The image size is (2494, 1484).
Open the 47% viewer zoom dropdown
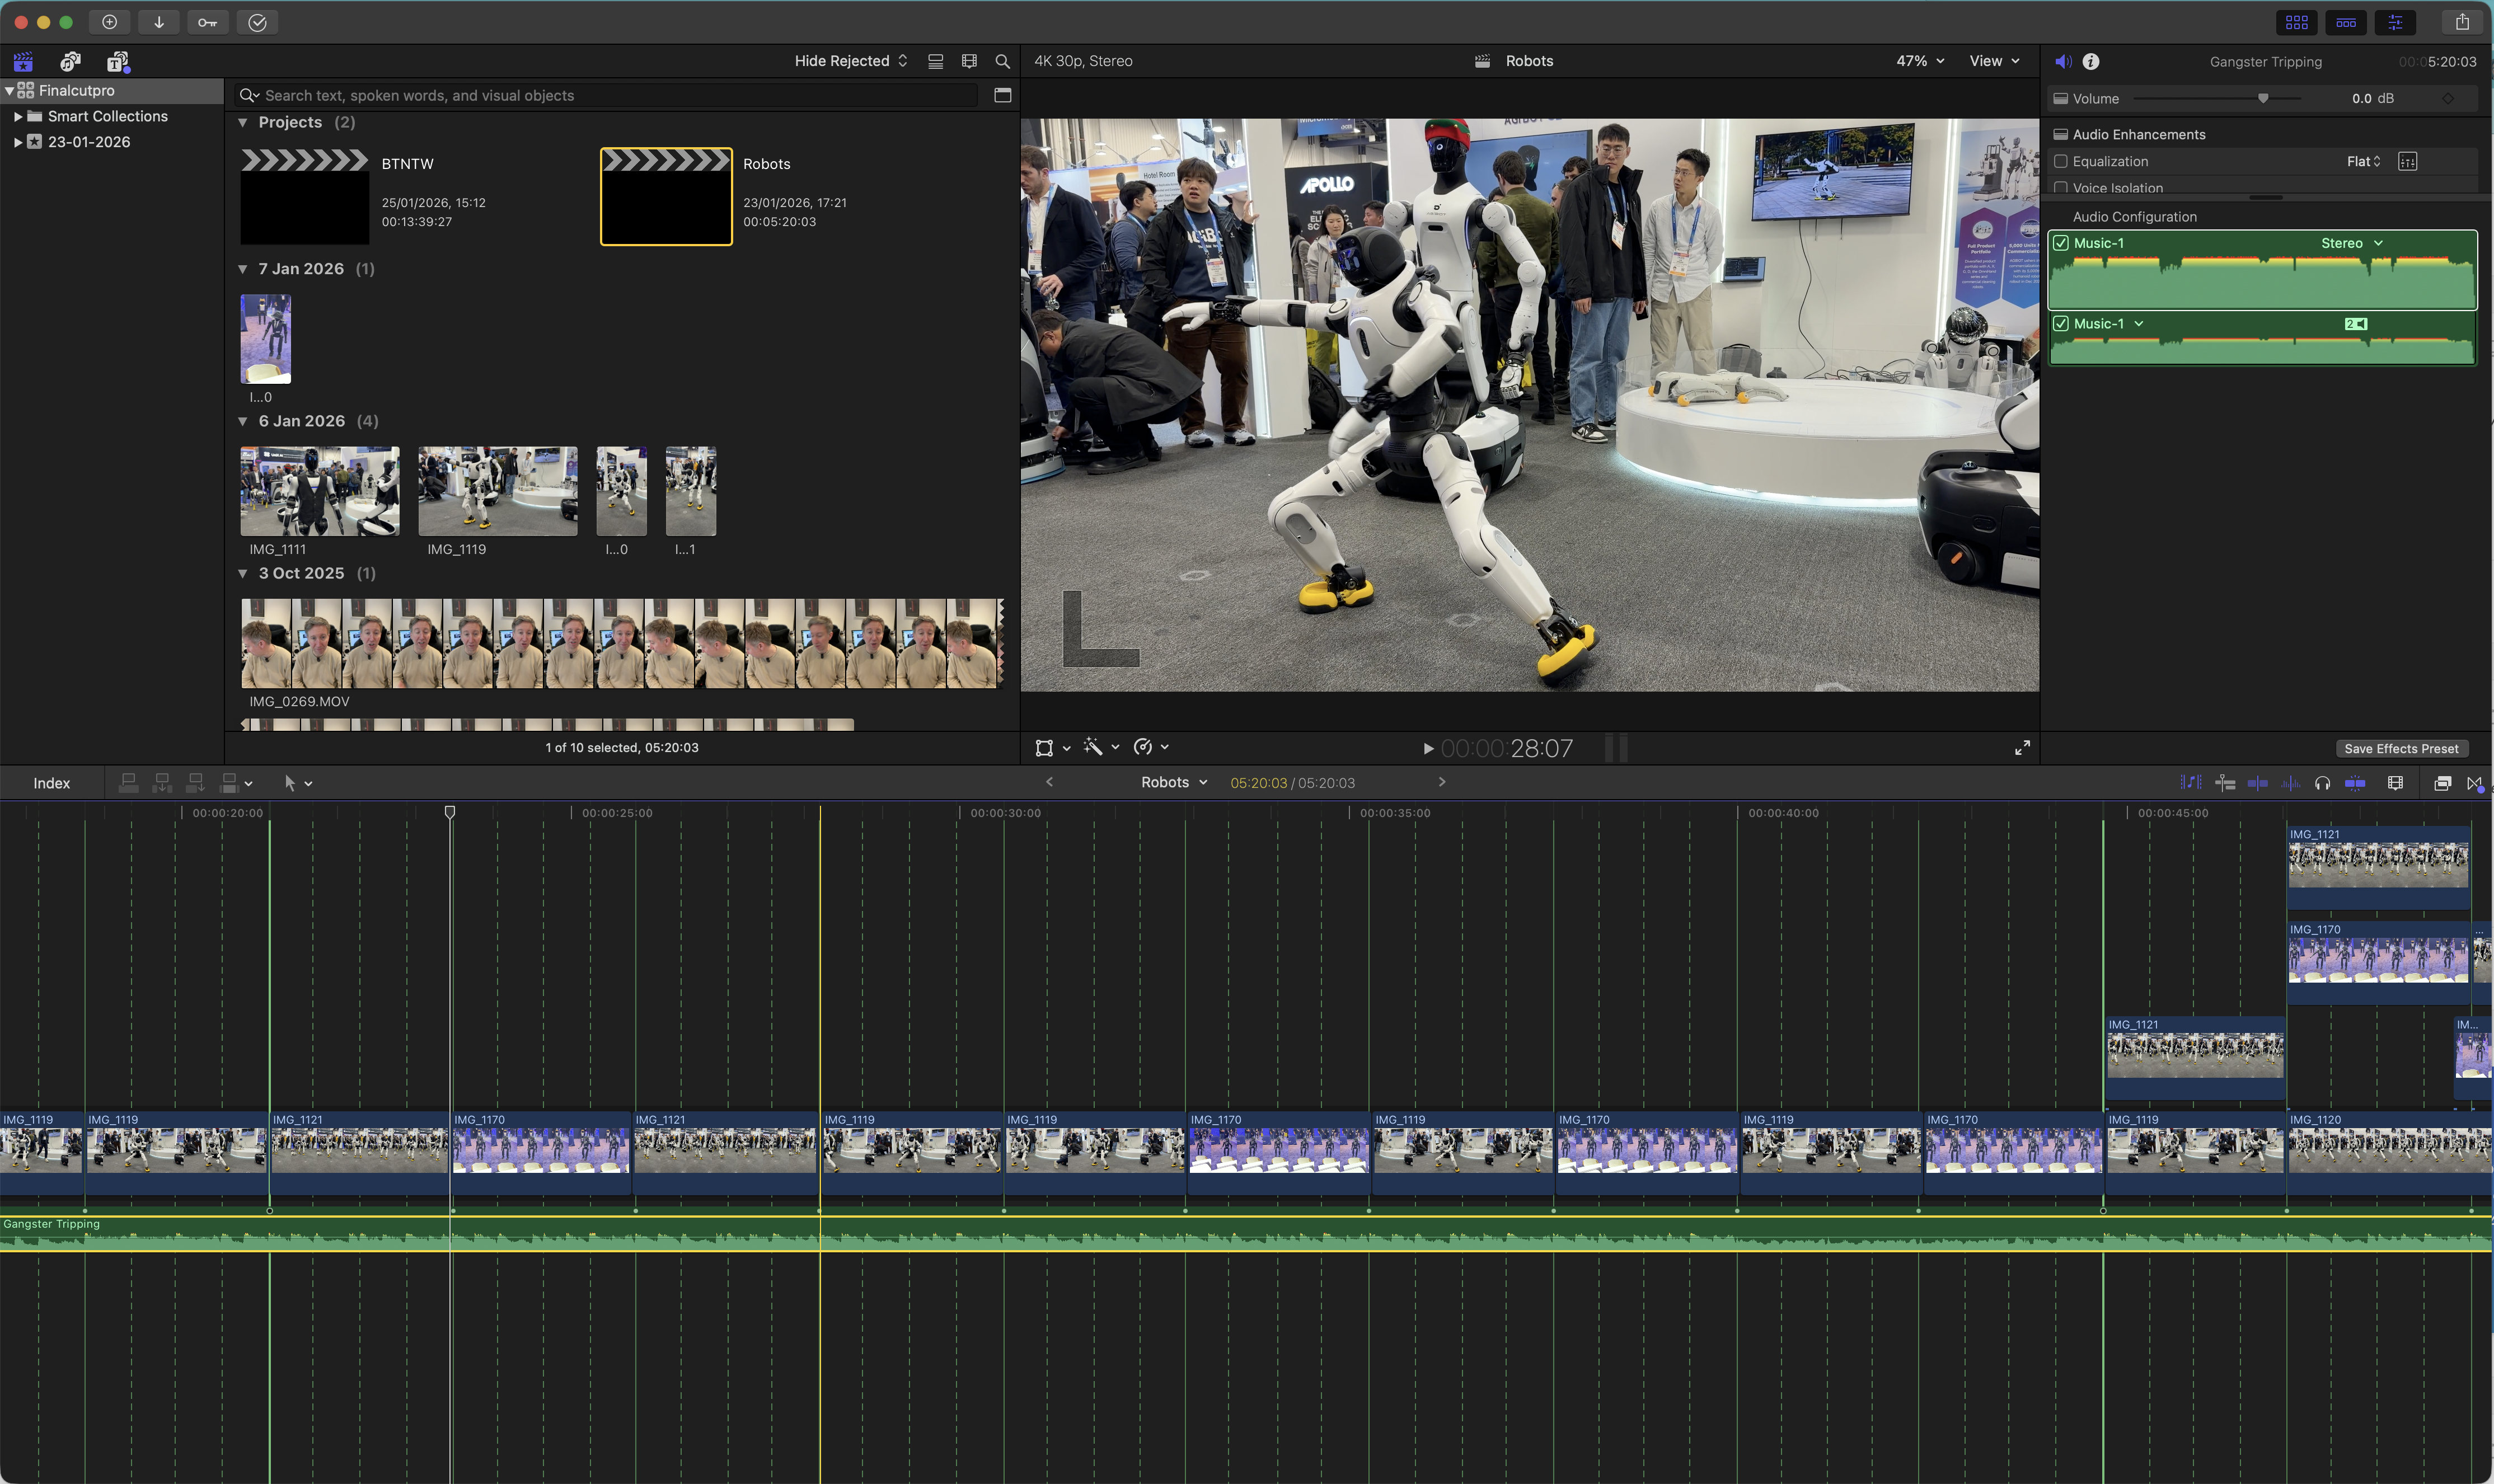click(x=1917, y=61)
